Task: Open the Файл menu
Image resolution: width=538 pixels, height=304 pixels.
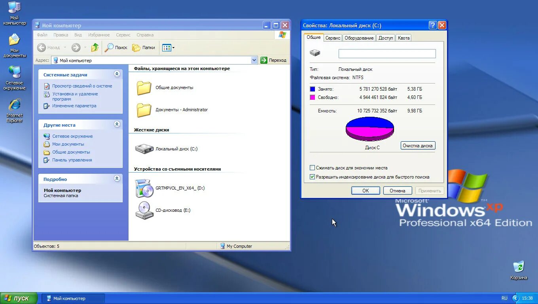Action: [42, 35]
